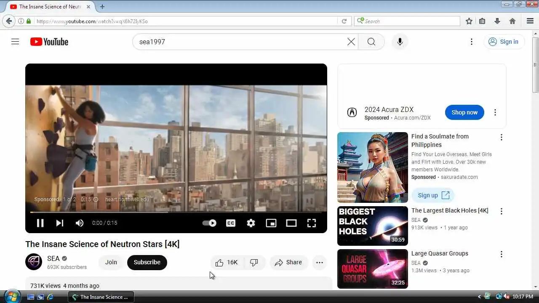Like the video (16K)

pos(227,262)
